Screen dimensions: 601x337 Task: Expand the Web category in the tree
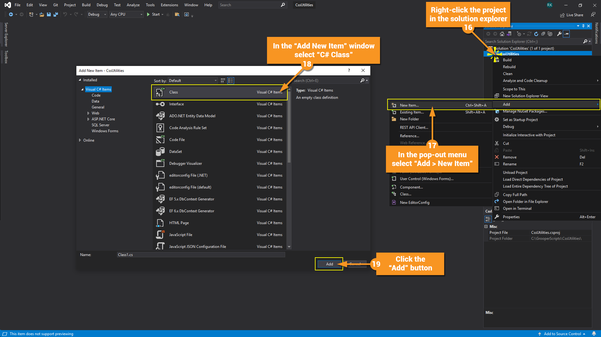pyautogui.click(x=88, y=113)
